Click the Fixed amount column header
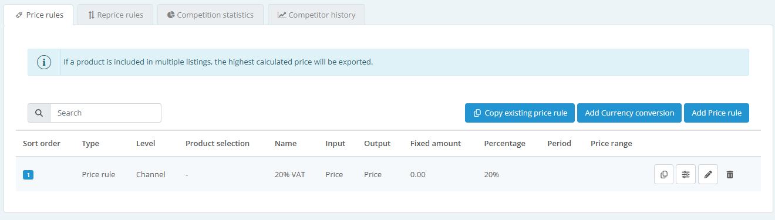This screenshot has width=775, height=220. (436, 143)
